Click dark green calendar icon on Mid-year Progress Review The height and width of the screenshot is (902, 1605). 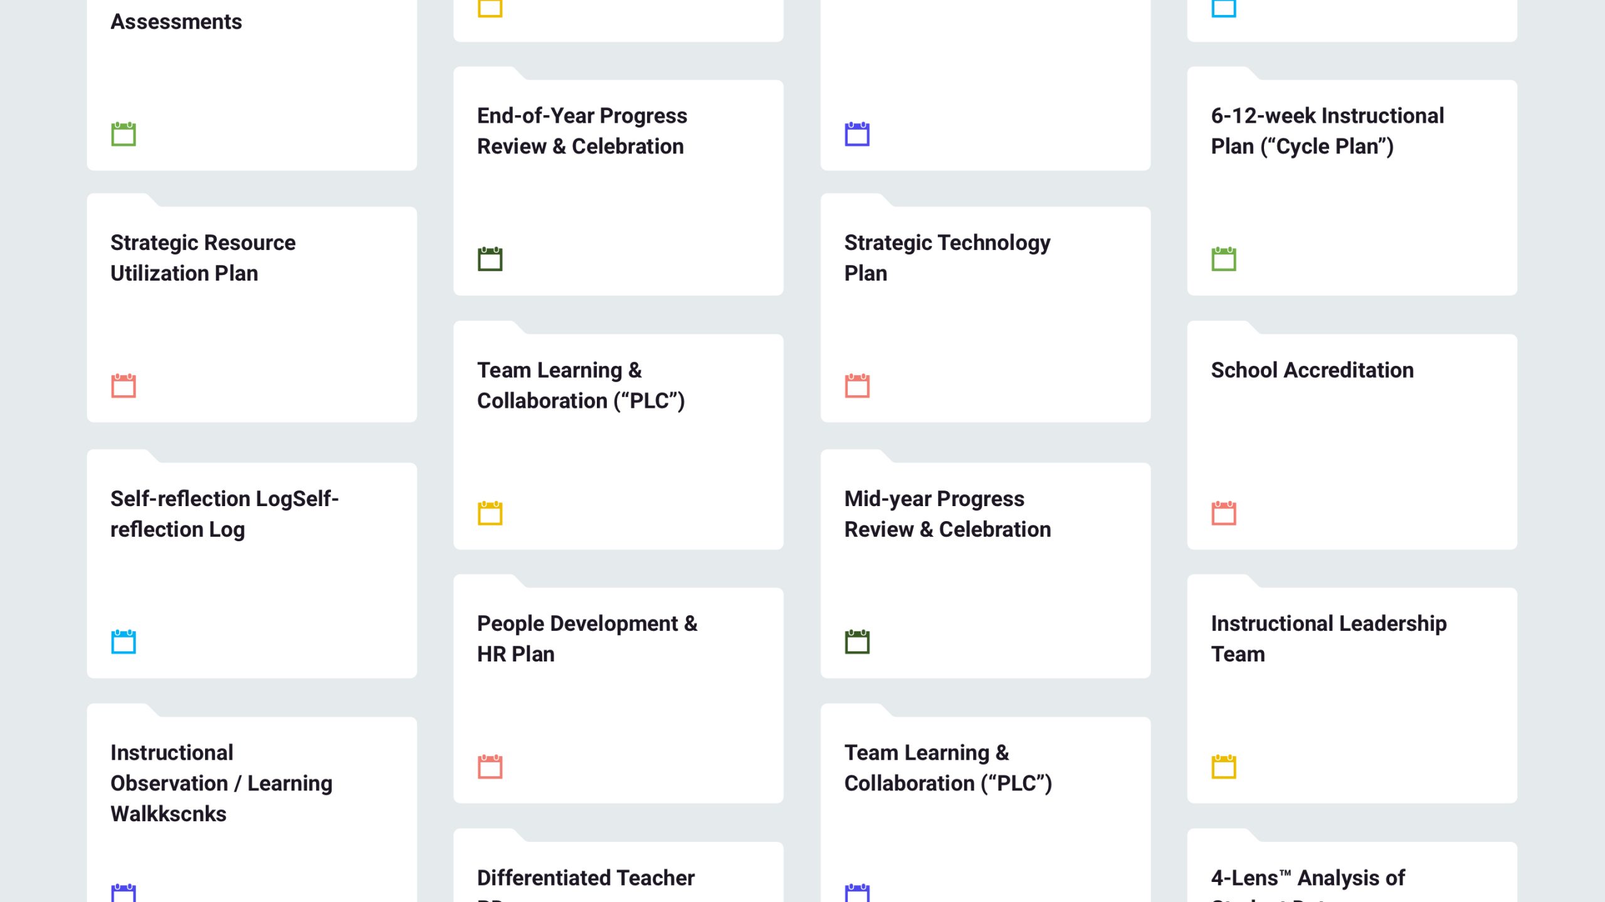click(x=857, y=641)
